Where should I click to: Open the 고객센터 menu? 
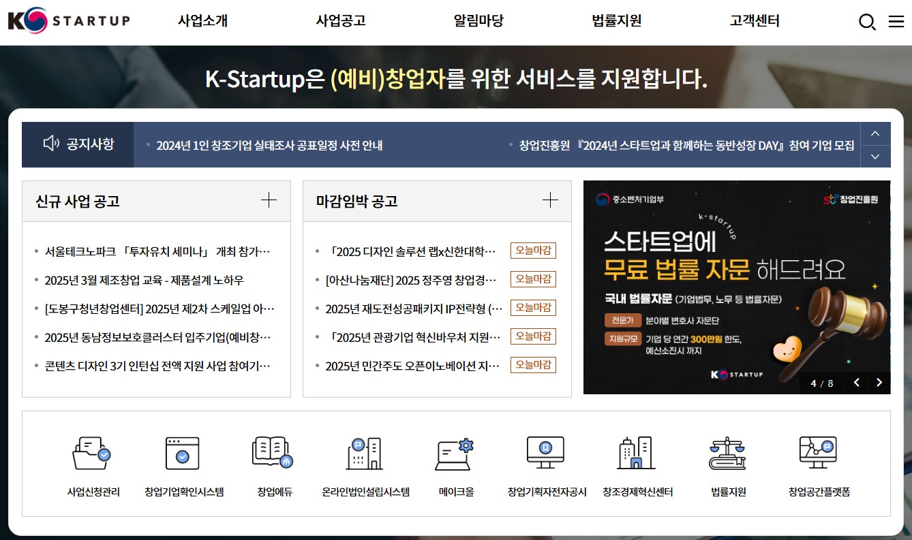tap(755, 21)
